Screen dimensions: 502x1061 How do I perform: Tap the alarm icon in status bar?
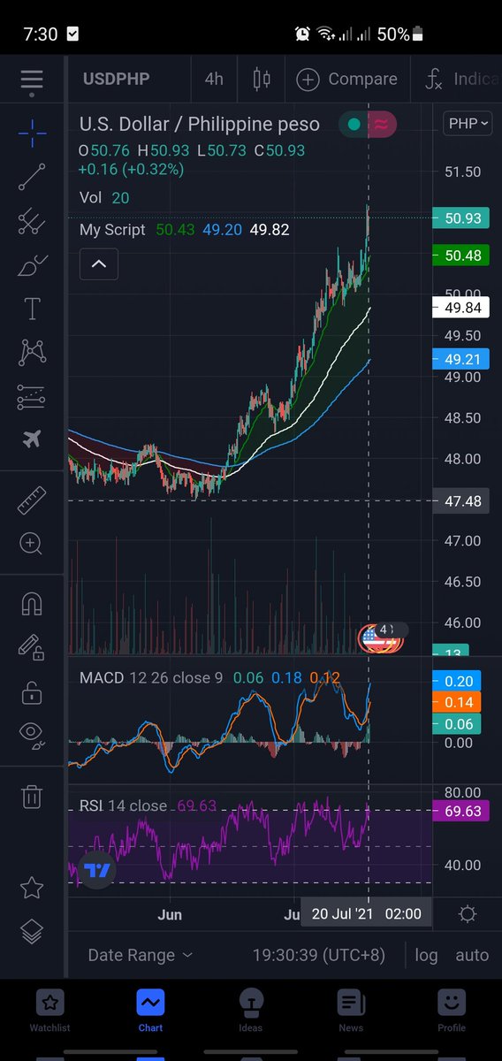303,34
